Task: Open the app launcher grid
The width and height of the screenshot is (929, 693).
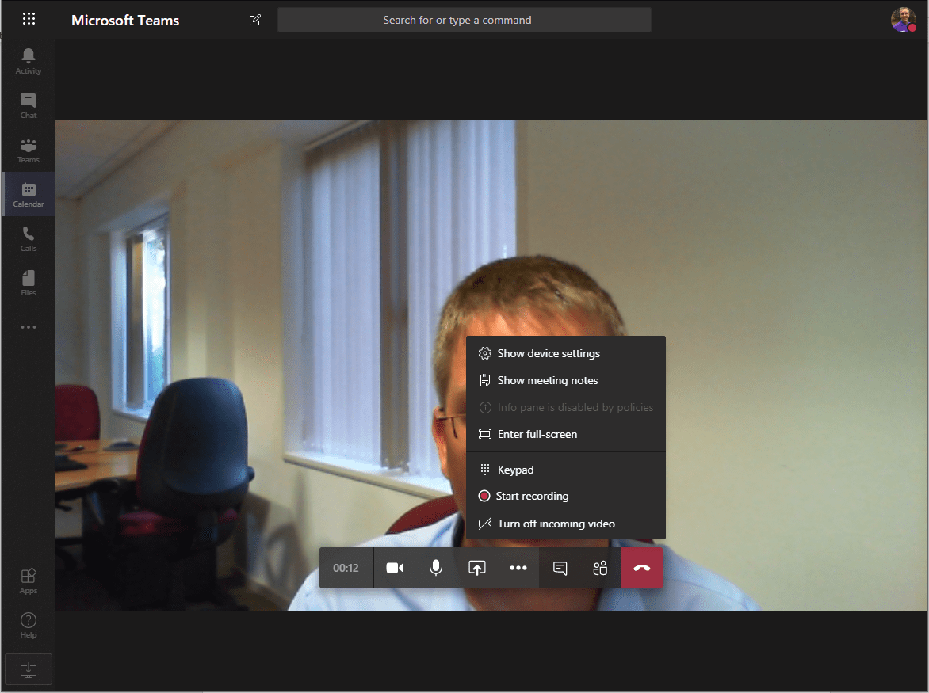Action: click(x=29, y=19)
